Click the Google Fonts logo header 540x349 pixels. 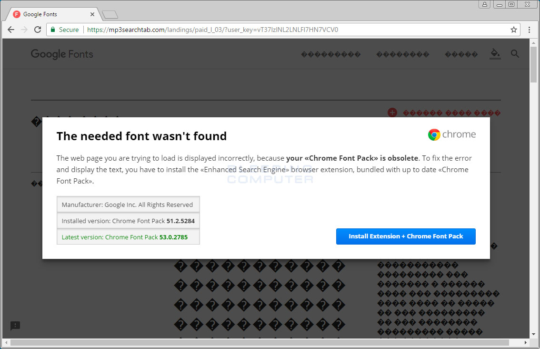tap(62, 54)
